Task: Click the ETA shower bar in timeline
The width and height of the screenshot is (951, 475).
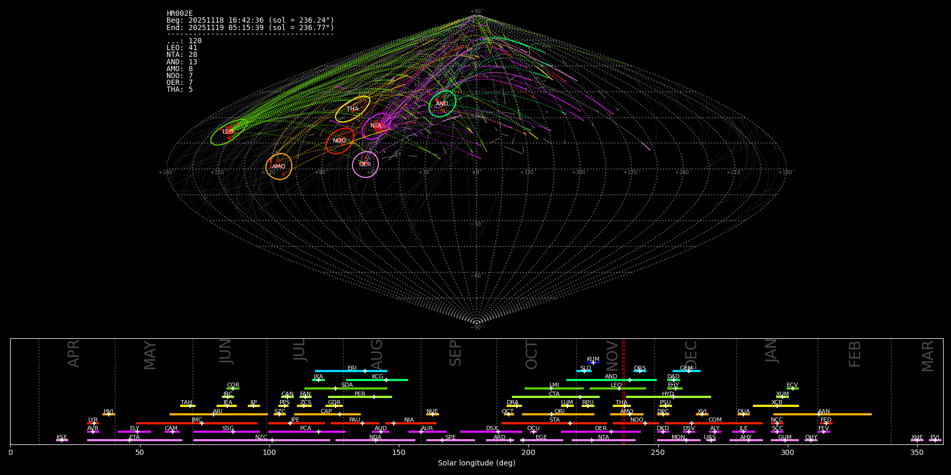Action: pyautogui.click(x=135, y=440)
